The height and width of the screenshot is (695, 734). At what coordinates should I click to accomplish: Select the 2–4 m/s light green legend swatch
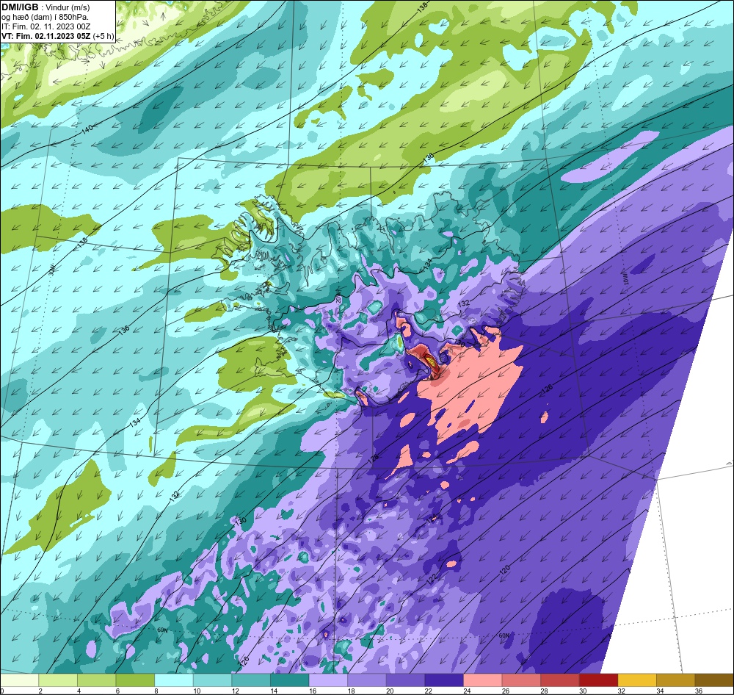58,680
